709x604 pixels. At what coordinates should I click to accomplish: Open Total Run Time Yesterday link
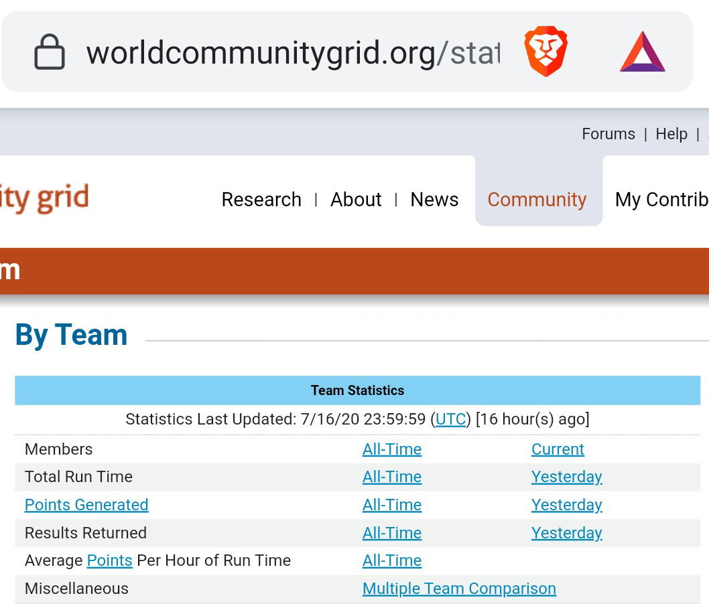point(566,477)
